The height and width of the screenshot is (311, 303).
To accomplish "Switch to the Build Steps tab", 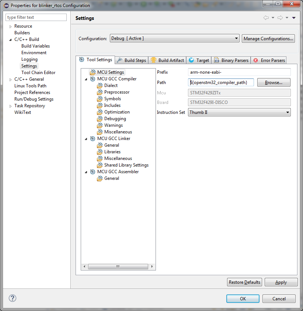I will pos(132,60).
